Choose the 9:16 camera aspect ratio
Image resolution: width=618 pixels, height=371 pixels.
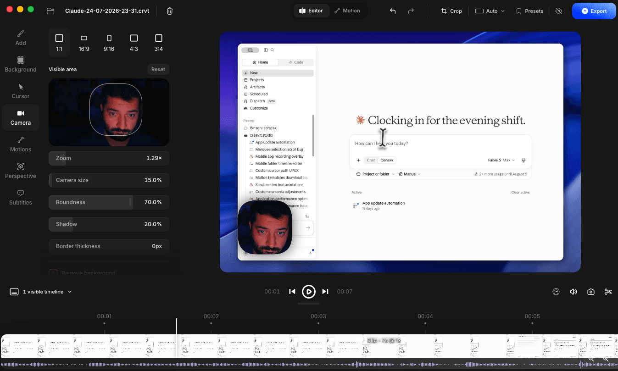tap(109, 42)
